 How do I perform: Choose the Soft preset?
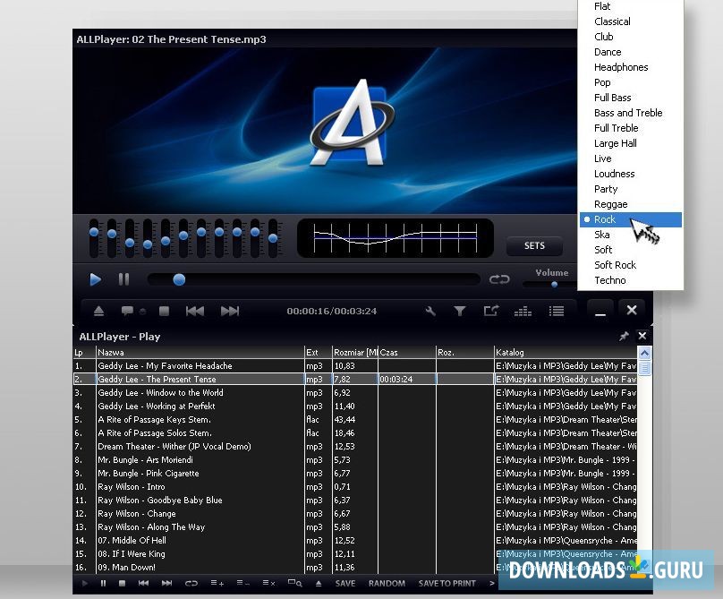pos(630,250)
